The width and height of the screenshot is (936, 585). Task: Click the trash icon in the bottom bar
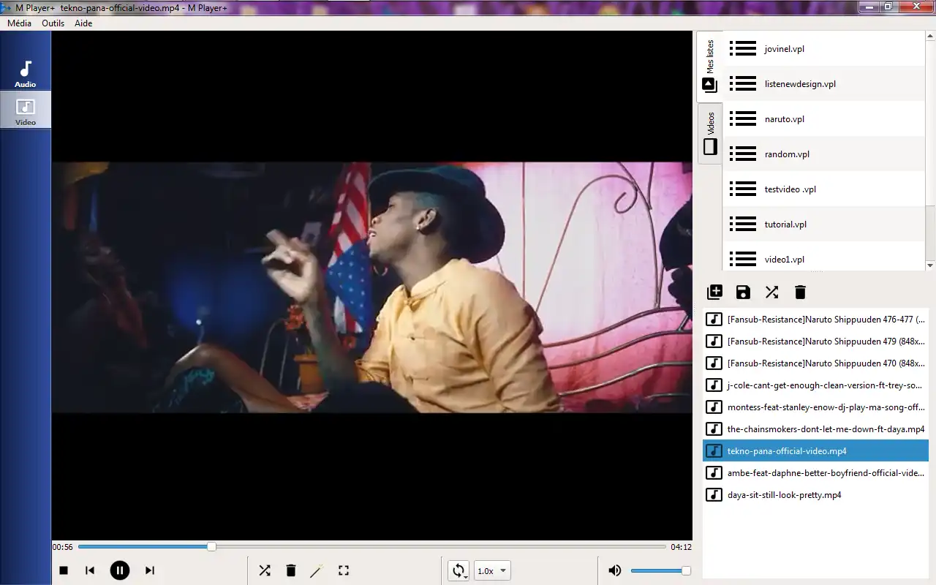point(290,570)
